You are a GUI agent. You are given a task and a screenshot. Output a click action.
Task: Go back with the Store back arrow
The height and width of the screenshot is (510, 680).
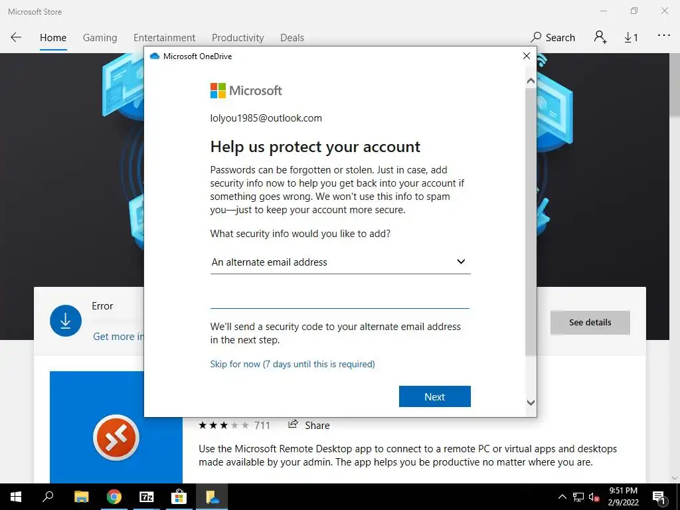(x=16, y=37)
